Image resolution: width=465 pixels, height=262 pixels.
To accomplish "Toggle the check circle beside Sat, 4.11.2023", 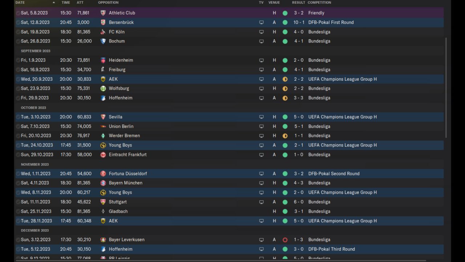I will click(x=18, y=183).
